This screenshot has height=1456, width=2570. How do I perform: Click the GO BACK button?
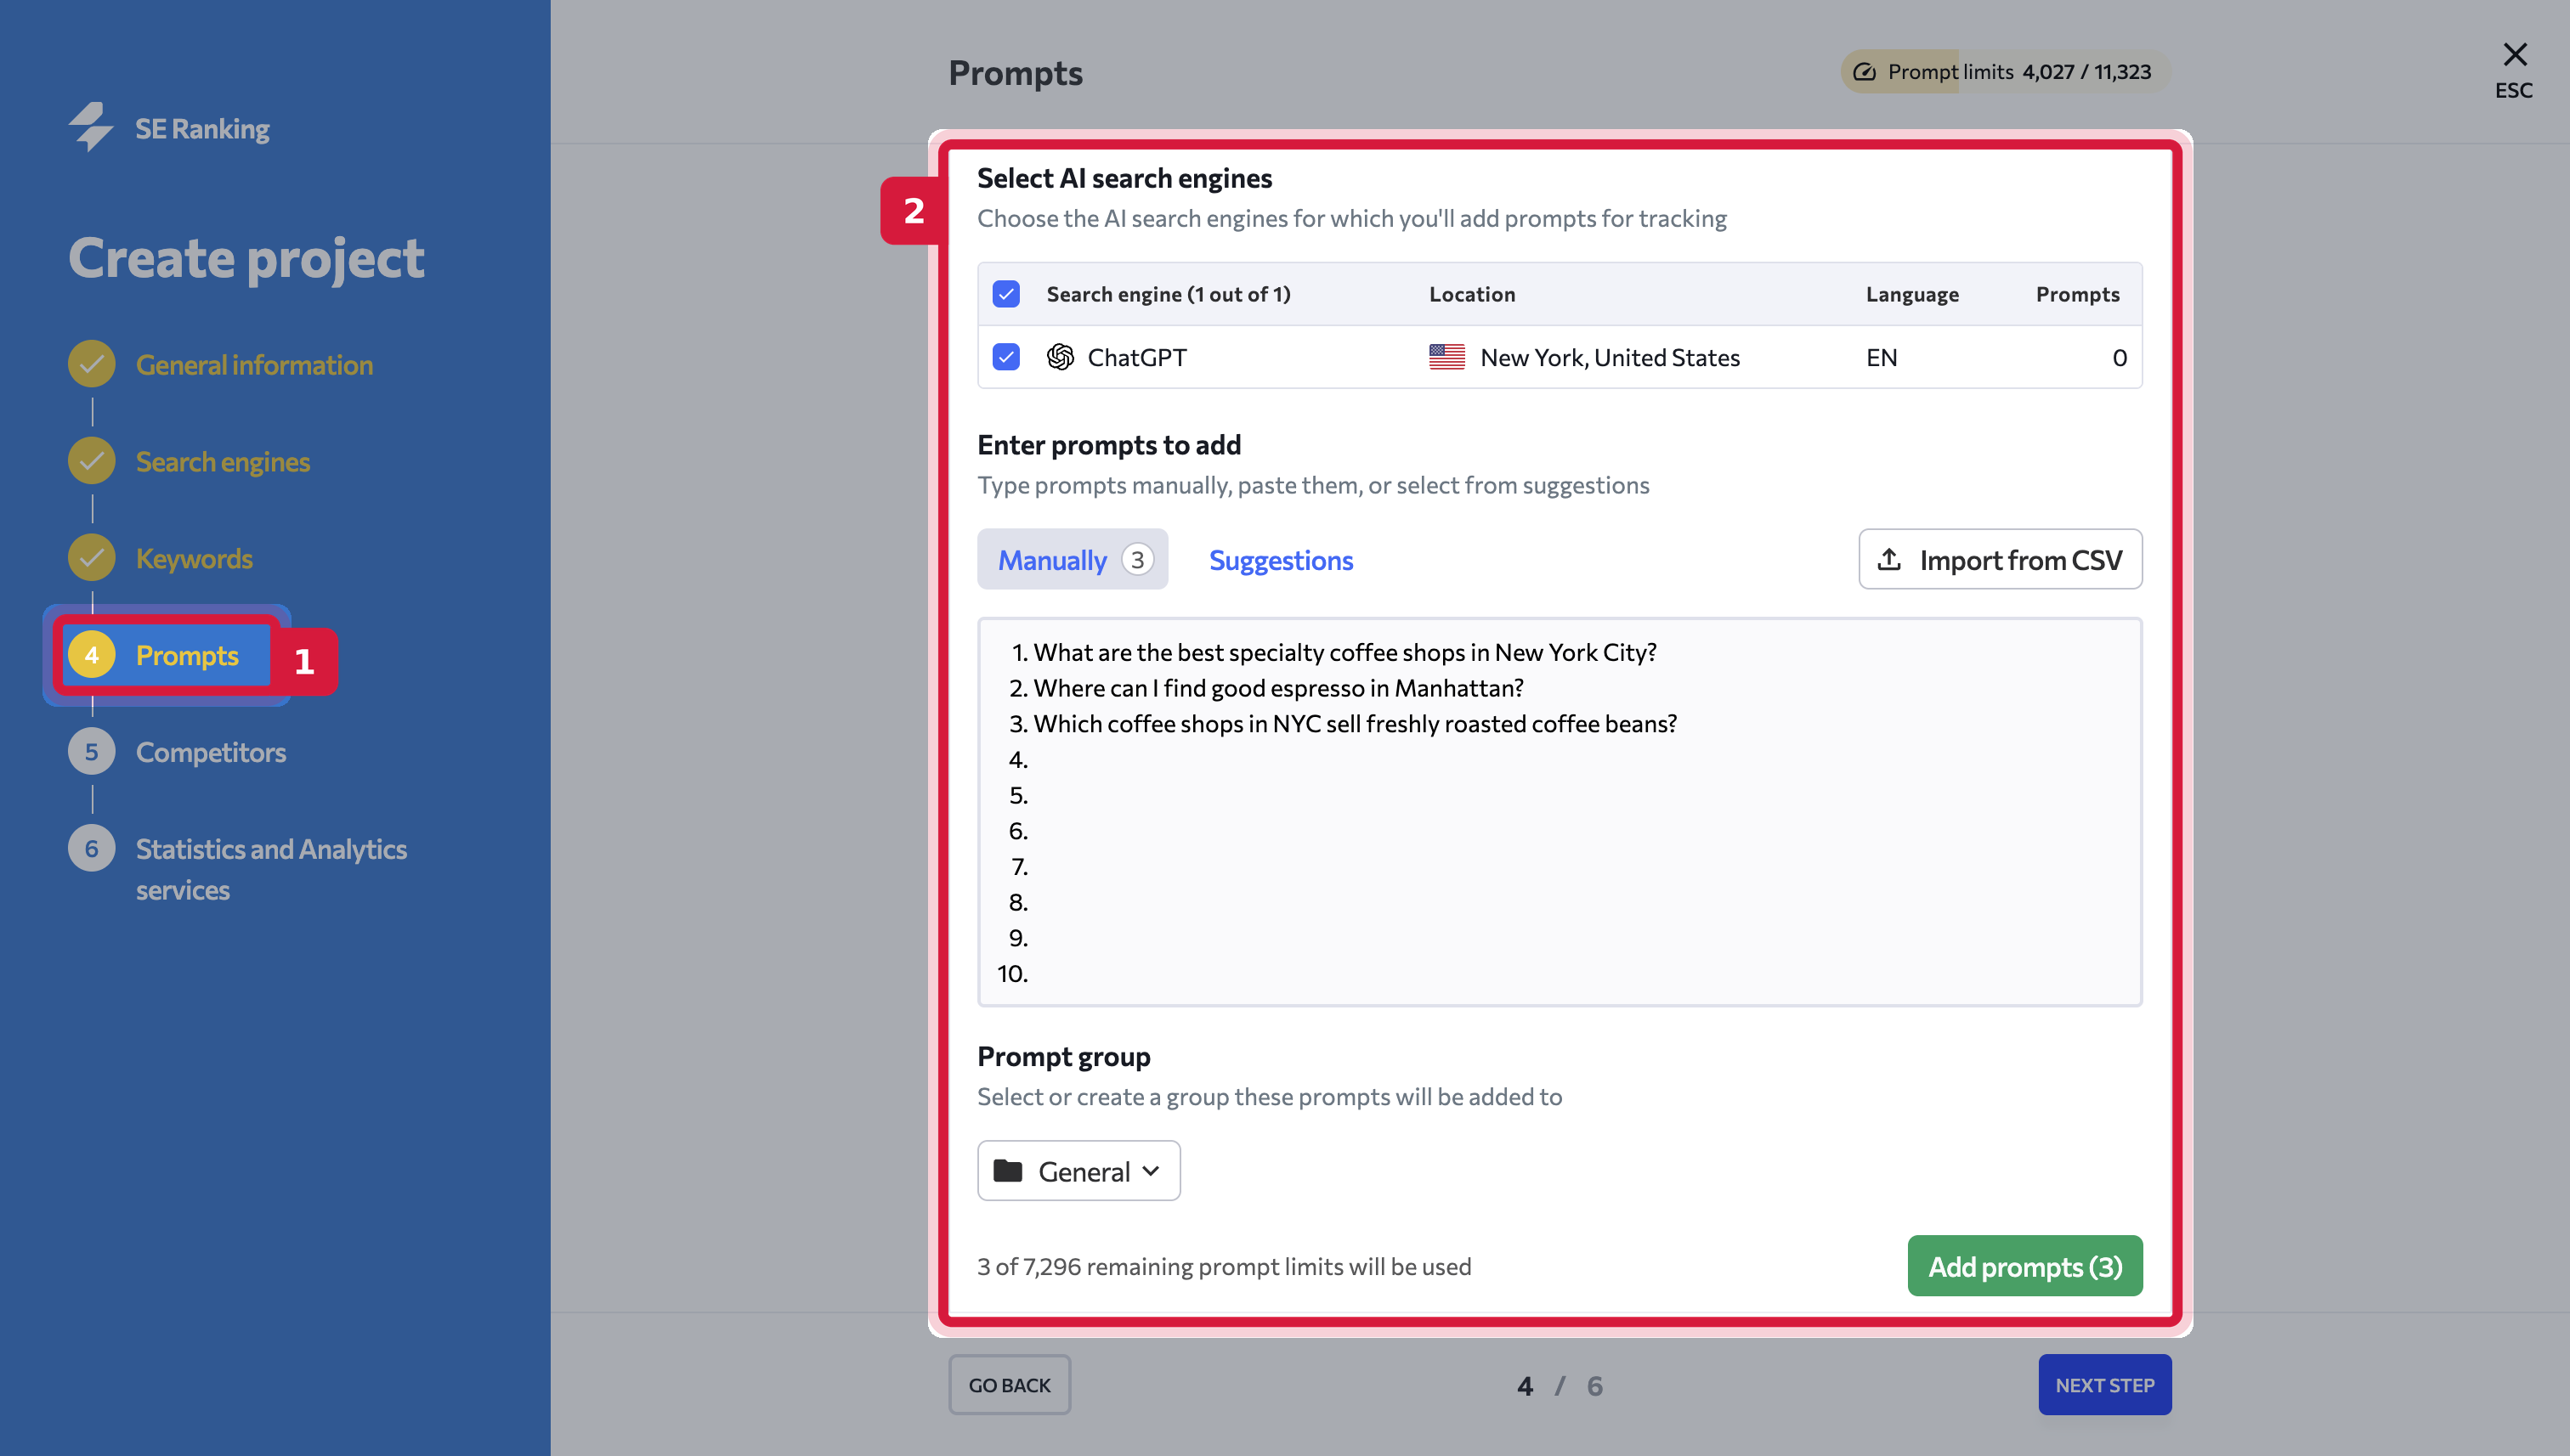(1010, 1385)
